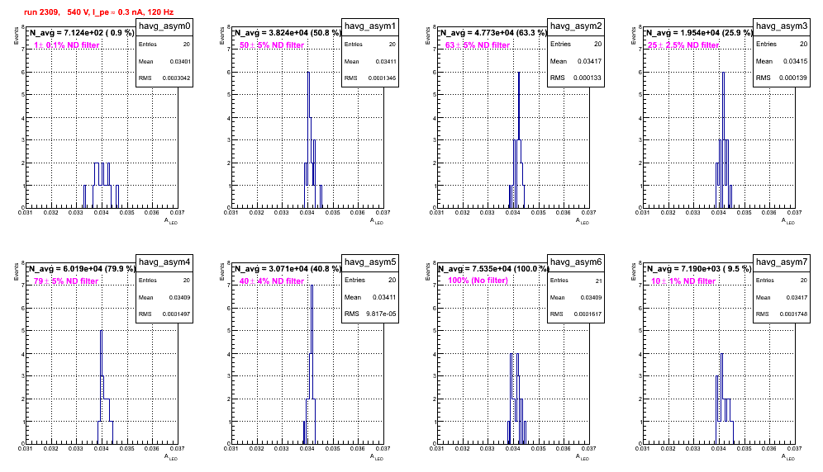Select the magenta 50± 5% ND filter text
Image resolution: width=823 pixels, height=472 pixels.
pos(272,45)
